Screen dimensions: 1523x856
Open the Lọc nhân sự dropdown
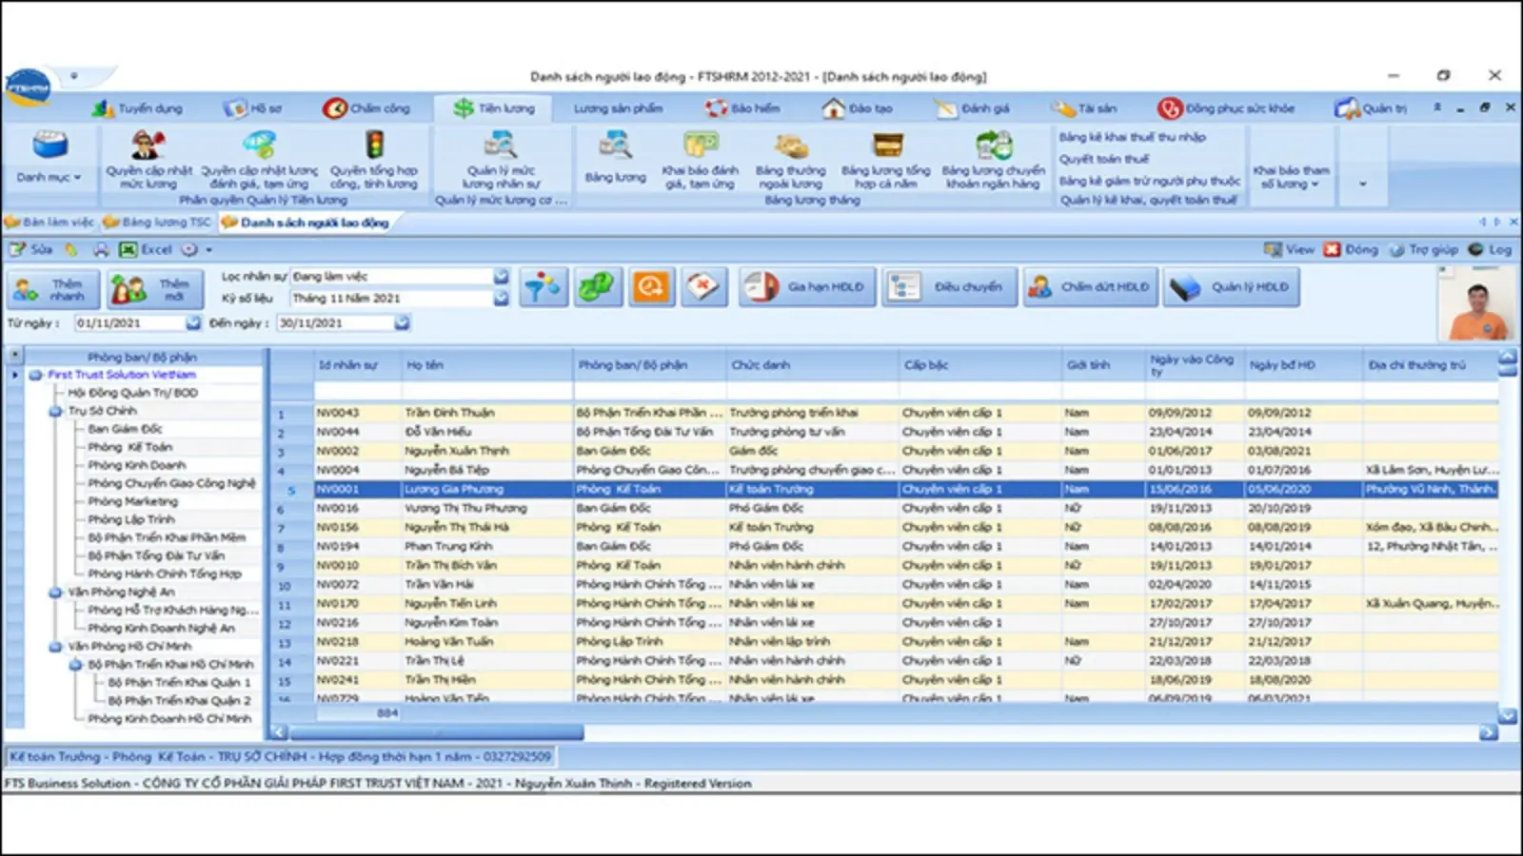tap(502, 276)
